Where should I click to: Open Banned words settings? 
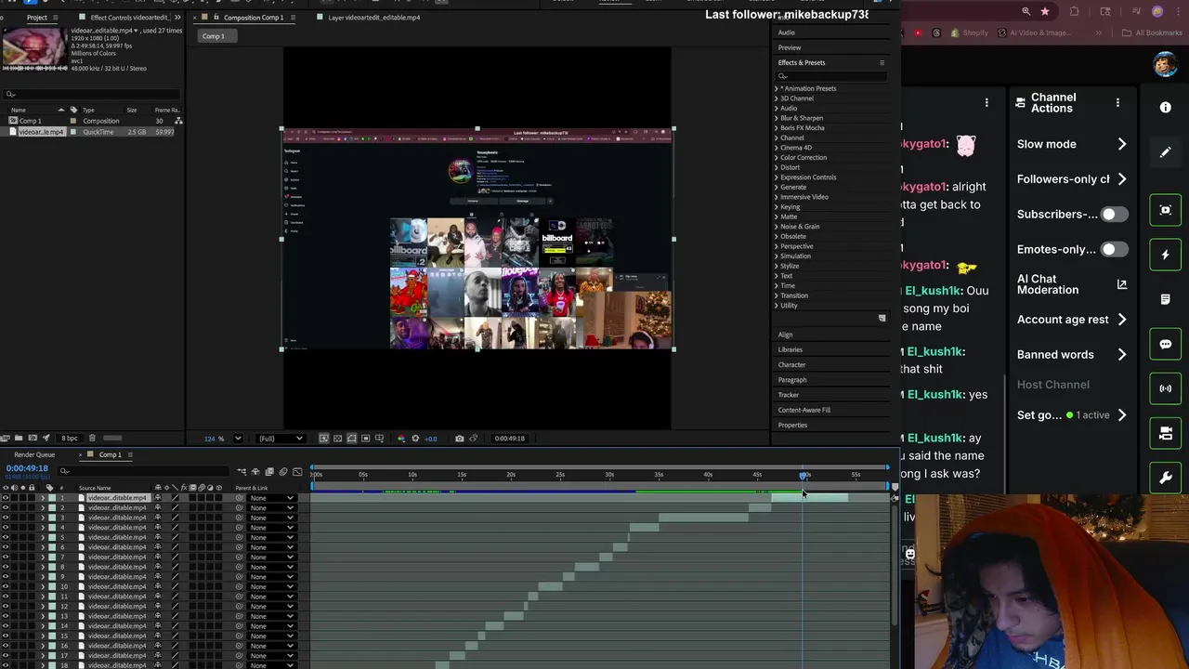click(1071, 354)
